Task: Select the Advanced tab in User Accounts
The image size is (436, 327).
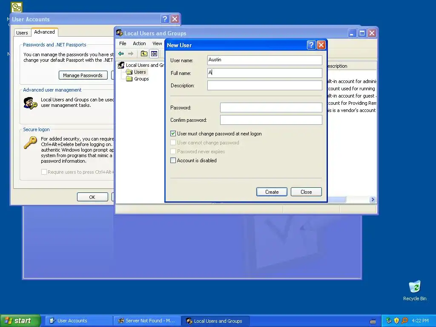Action: 44,32
